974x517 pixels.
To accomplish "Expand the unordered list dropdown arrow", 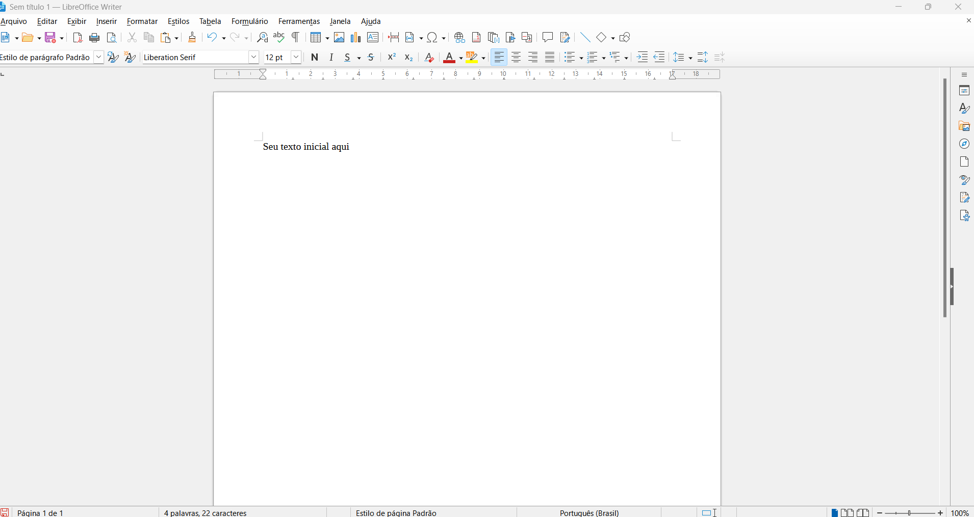I will point(581,58).
